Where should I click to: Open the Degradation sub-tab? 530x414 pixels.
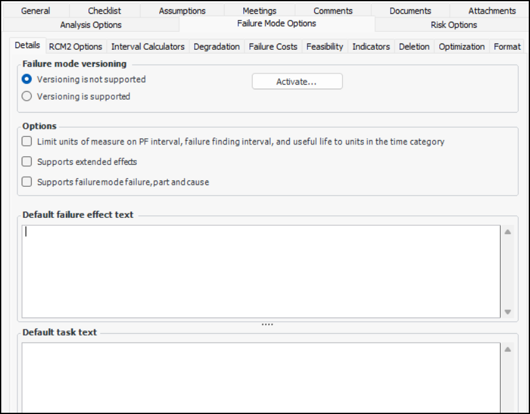pos(216,46)
